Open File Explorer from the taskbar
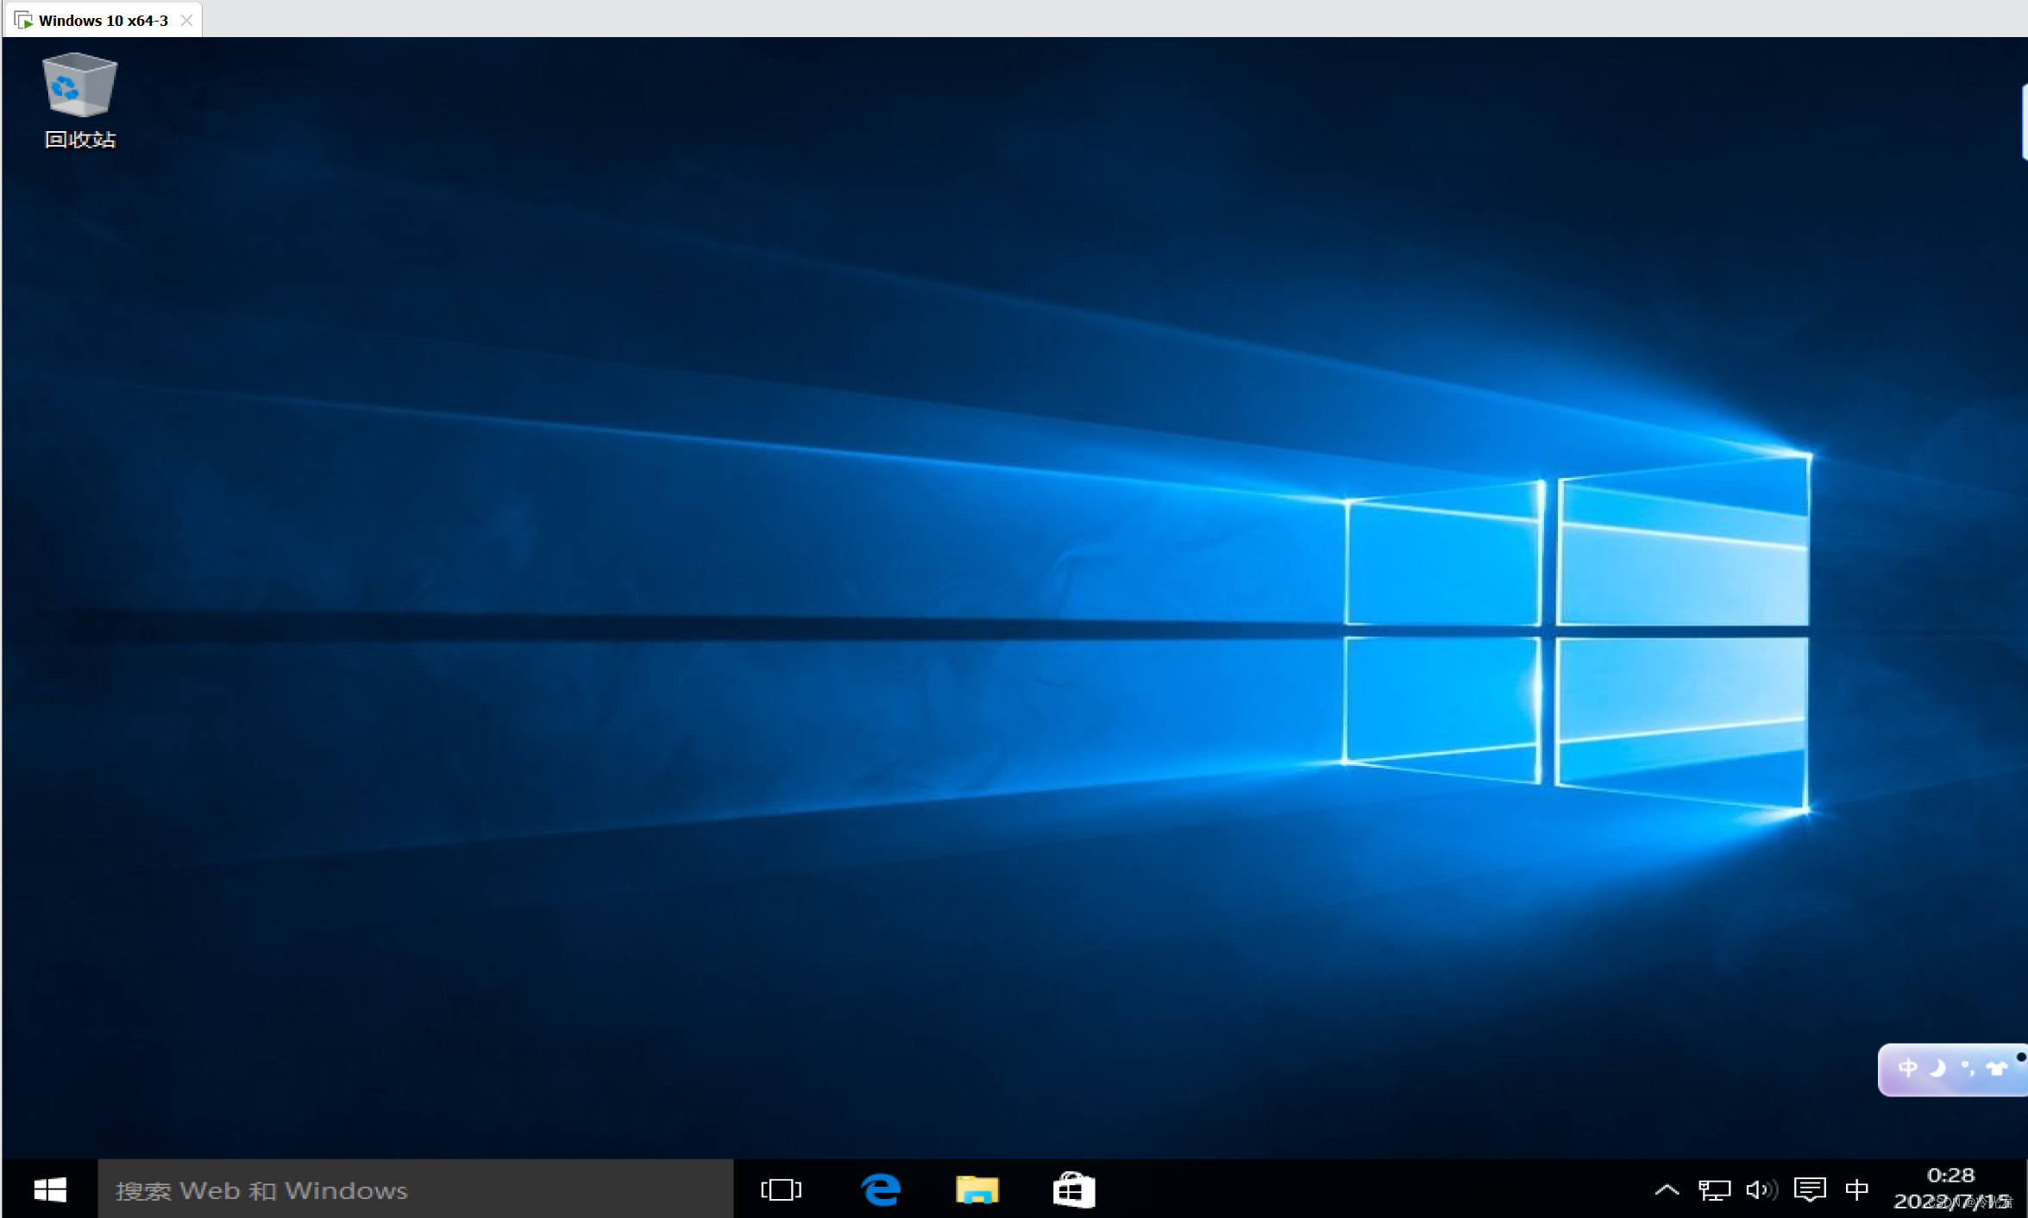The height and width of the screenshot is (1218, 2028). (x=976, y=1190)
